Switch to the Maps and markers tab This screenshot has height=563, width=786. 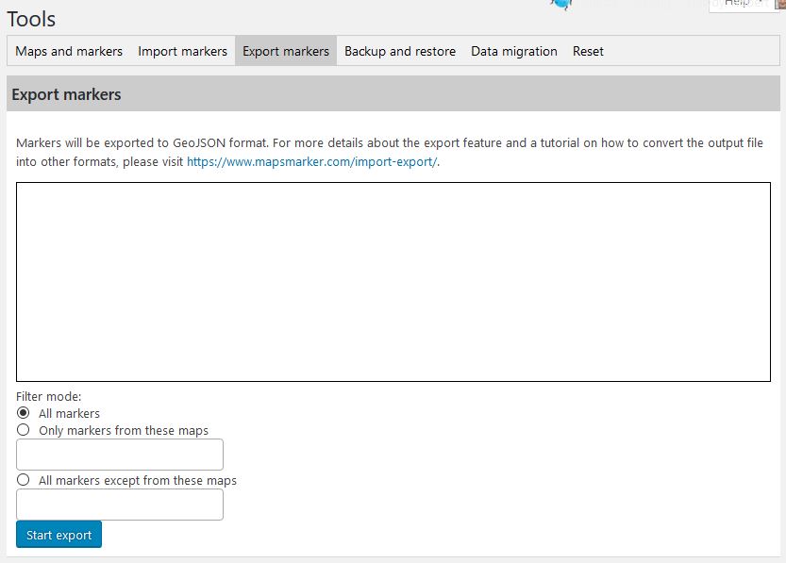(69, 51)
